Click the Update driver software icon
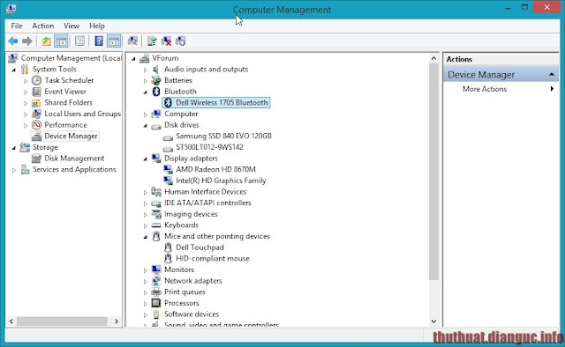The width and height of the screenshot is (565, 347). [x=152, y=41]
